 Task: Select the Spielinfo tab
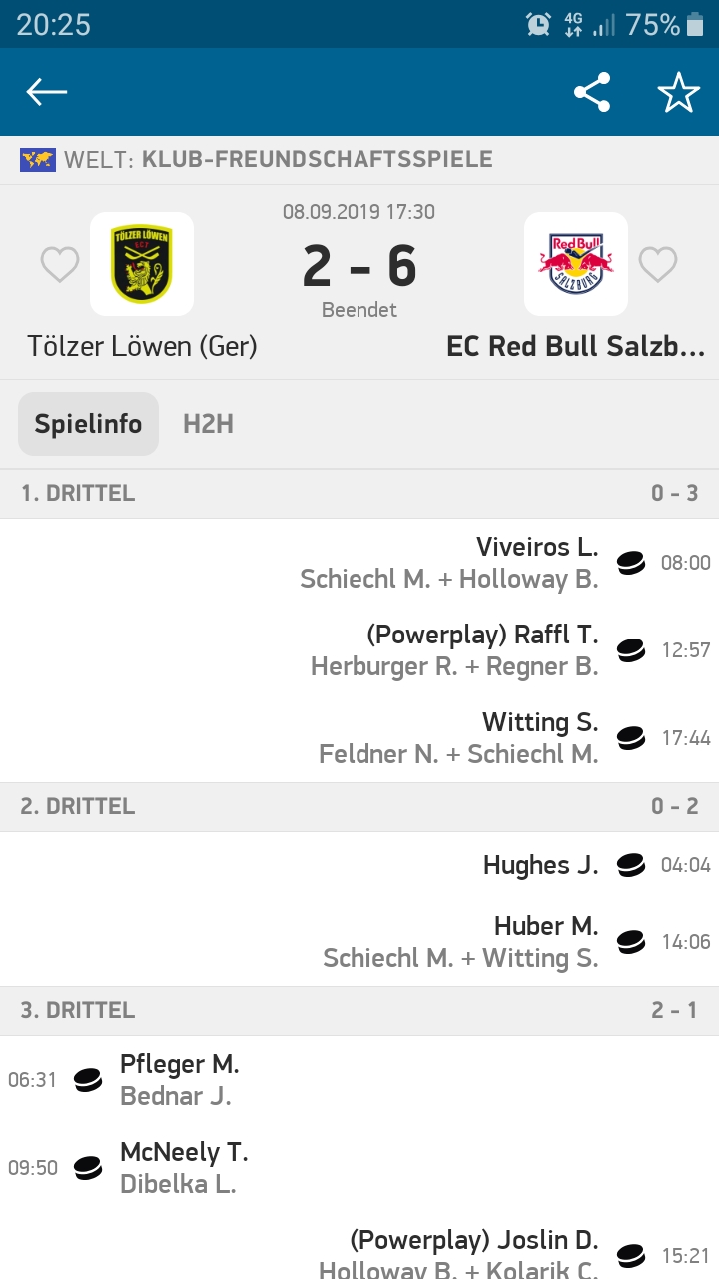tap(88, 424)
